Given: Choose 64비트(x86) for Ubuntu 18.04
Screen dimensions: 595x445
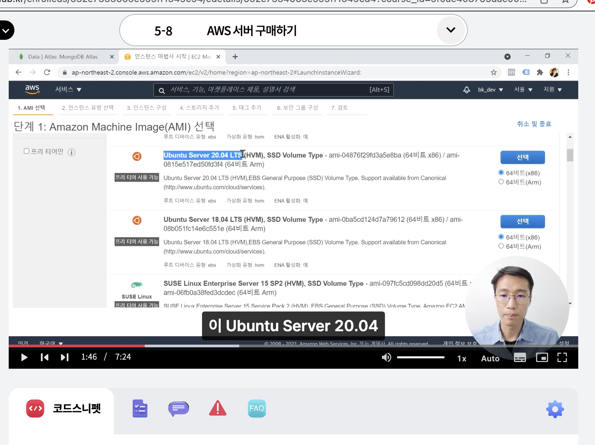Looking at the screenshot, I should click(x=501, y=237).
